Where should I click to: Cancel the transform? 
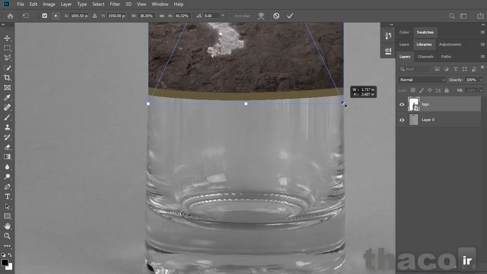pos(277,16)
